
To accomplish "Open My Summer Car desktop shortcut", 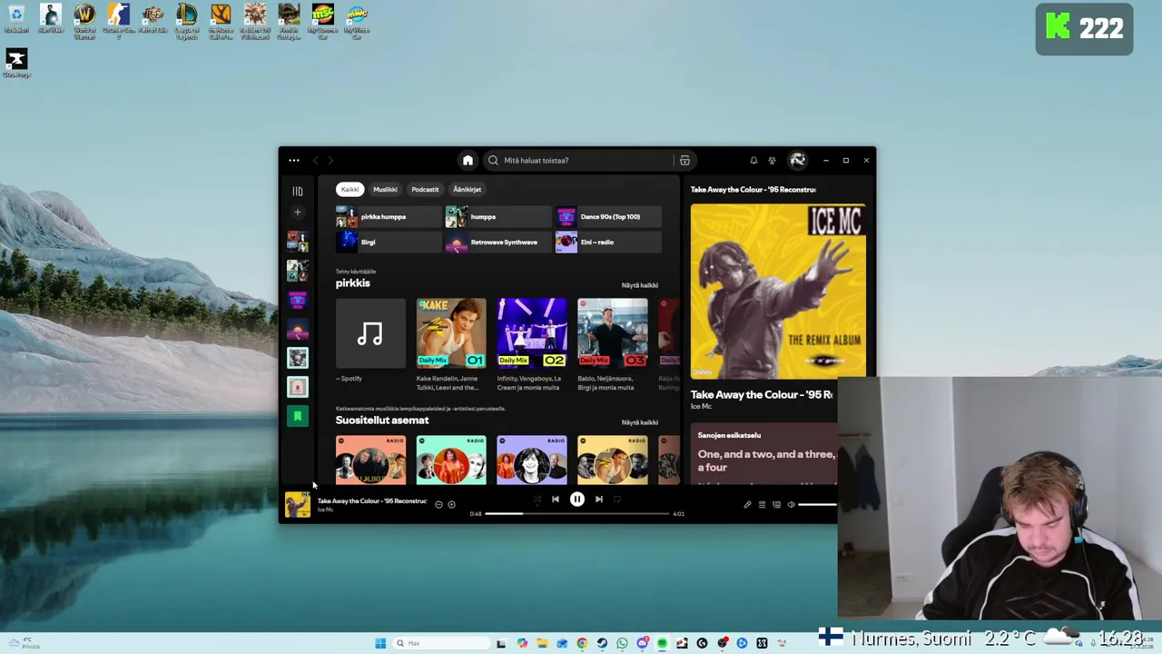I will [x=322, y=22].
